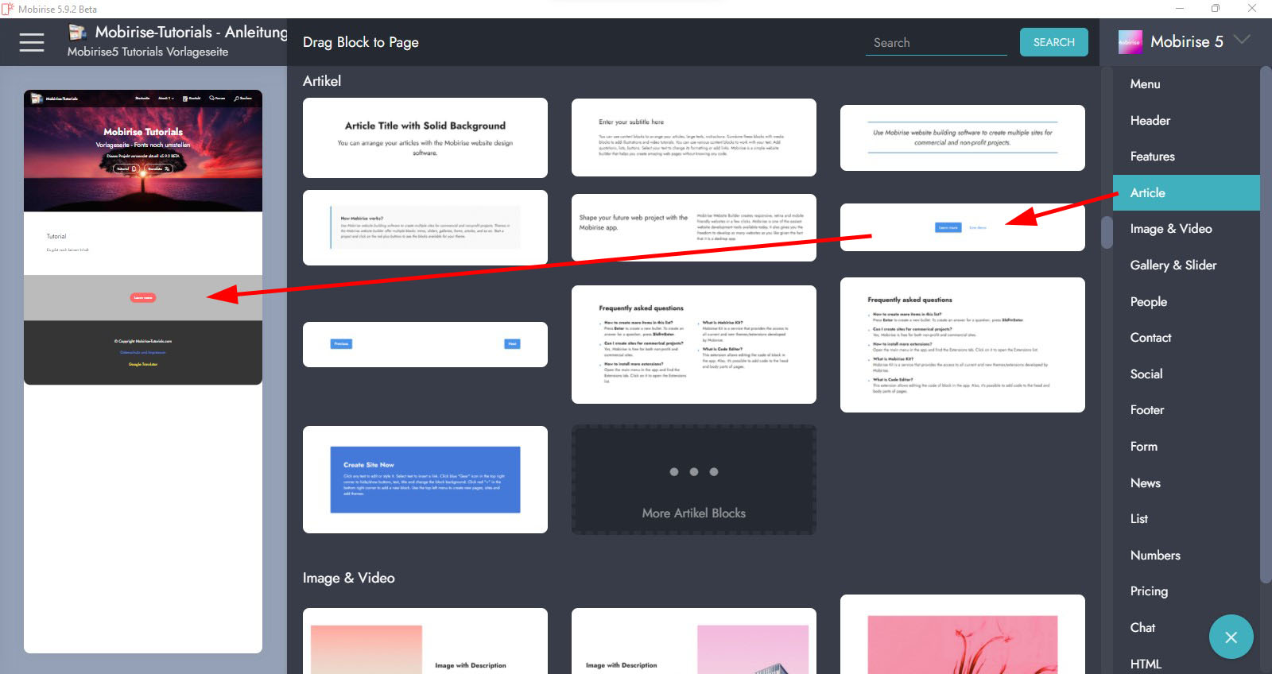Viewport: 1272px width, 674px height.
Task: Click into the Search blocks field
Action: [x=936, y=43]
